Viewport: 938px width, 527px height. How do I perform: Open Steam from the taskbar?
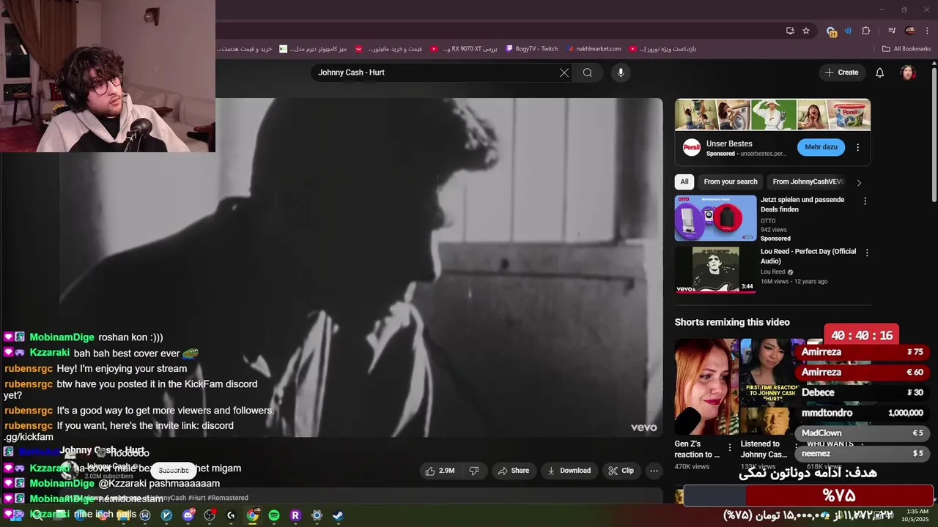point(338,515)
